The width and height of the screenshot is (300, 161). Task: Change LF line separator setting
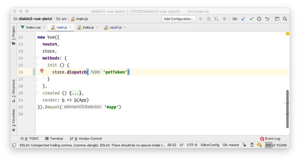click(182, 145)
